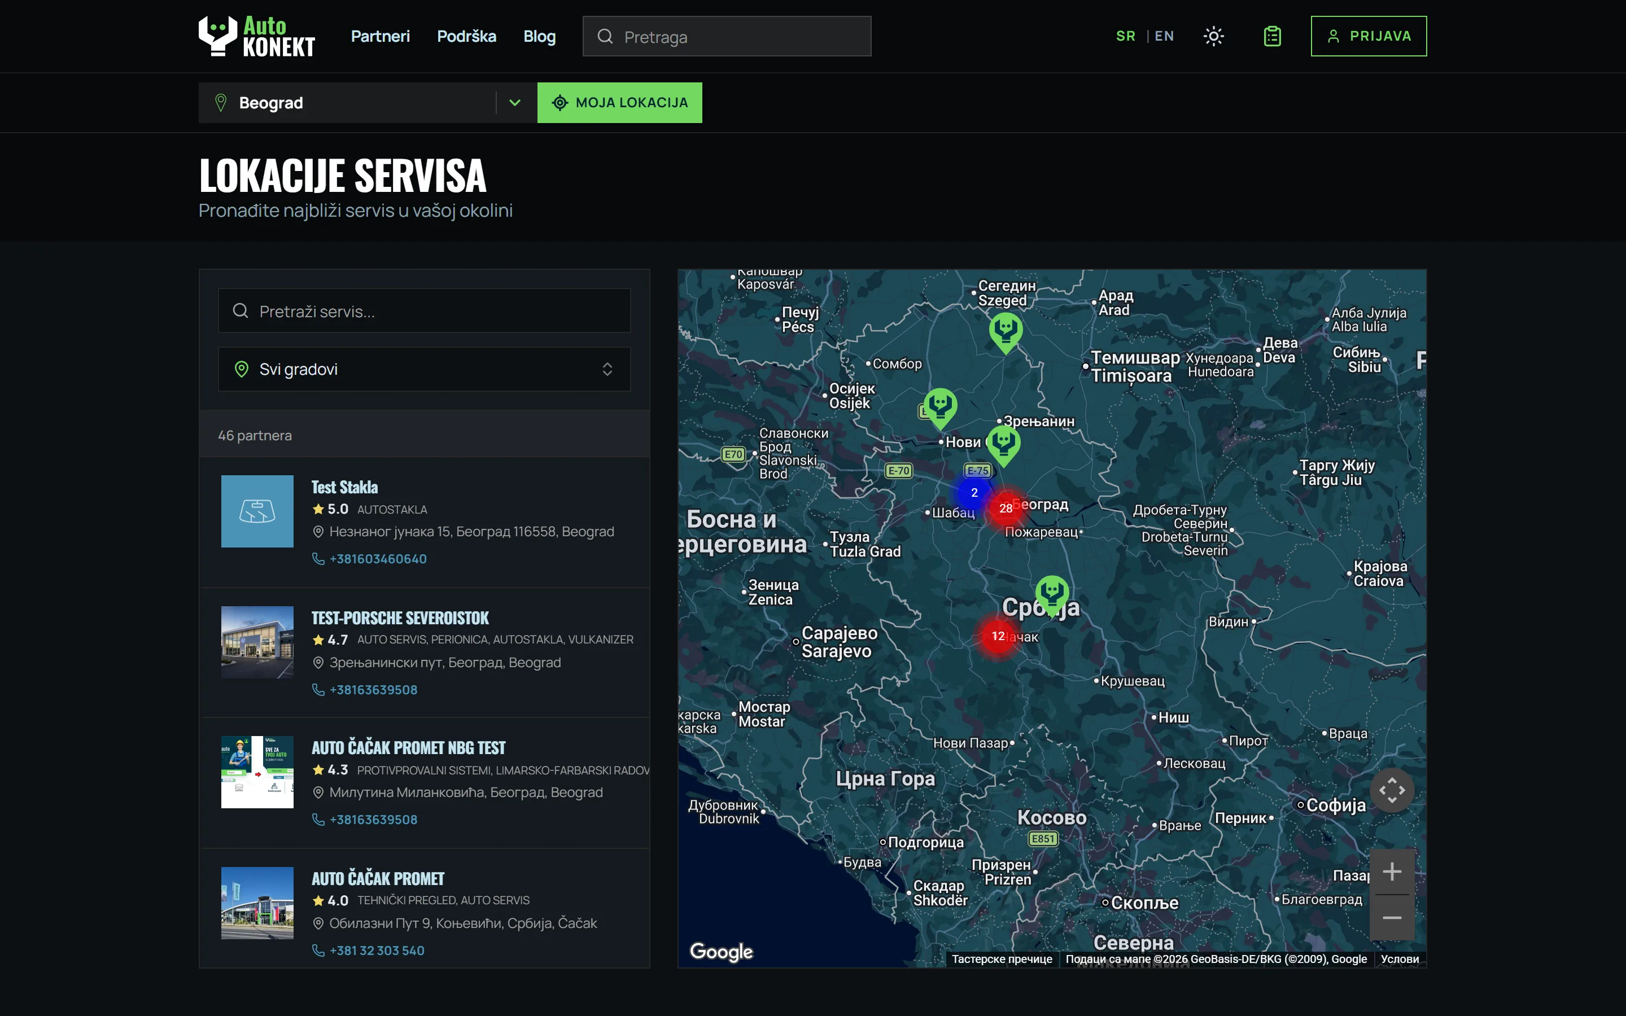Click AUTO ČAČAK PROMET NBG TEST thumbnail
The width and height of the screenshot is (1626, 1016).
click(257, 772)
